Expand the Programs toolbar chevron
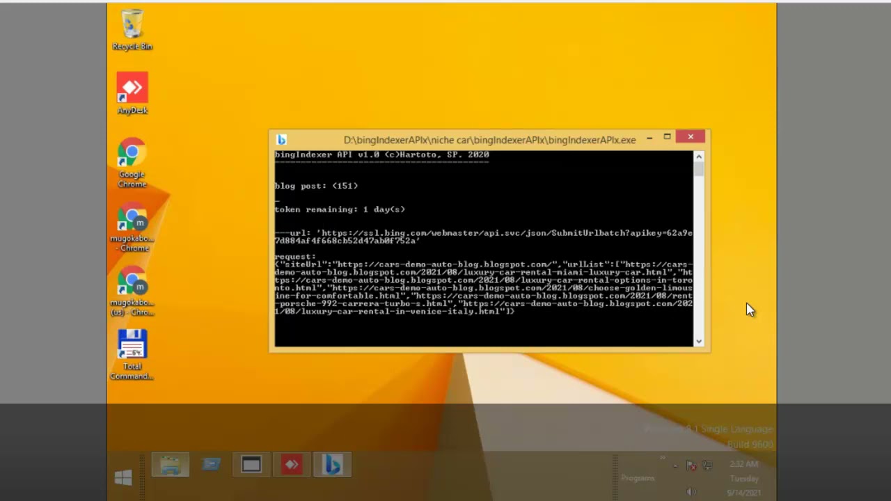Image resolution: width=891 pixels, height=501 pixels. (x=663, y=458)
